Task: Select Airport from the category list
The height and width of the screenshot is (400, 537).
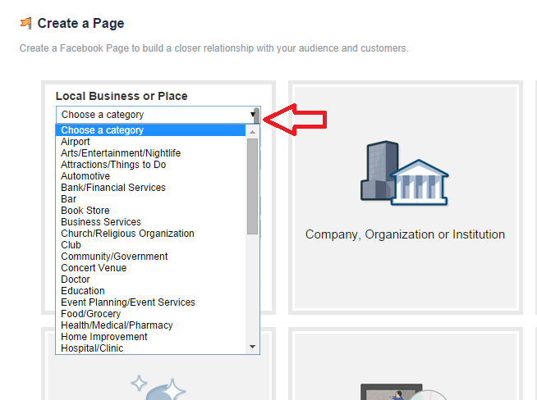Action: tap(76, 142)
